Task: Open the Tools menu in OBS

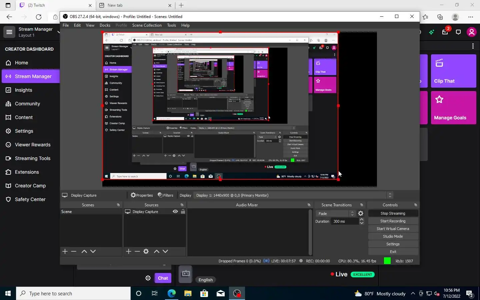Action: [x=171, y=25]
